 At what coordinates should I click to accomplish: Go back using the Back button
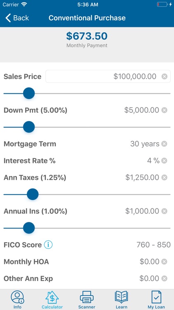tap(17, 18)
